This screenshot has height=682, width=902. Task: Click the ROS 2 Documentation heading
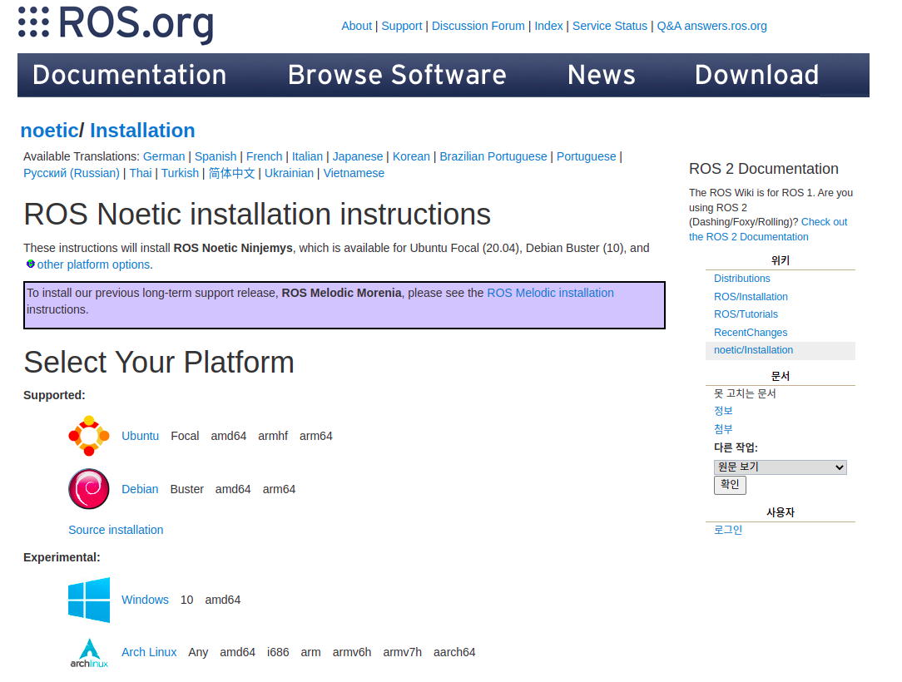[x=764, y=169]
